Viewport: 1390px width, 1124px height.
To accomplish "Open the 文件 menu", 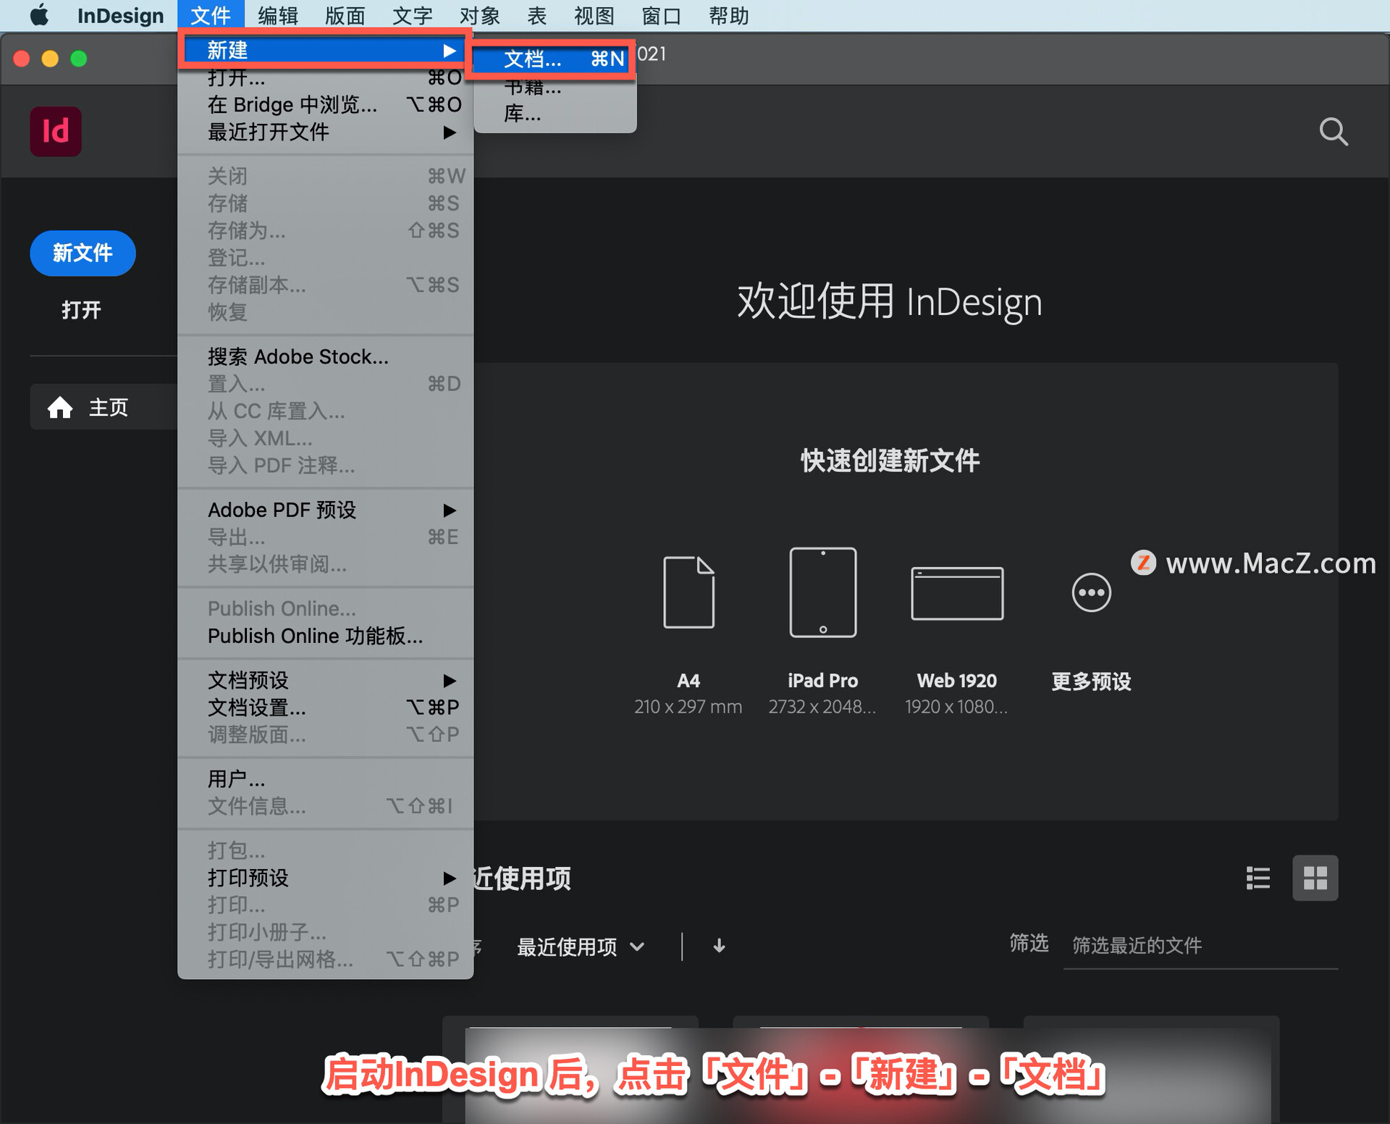I will [211, 15].
